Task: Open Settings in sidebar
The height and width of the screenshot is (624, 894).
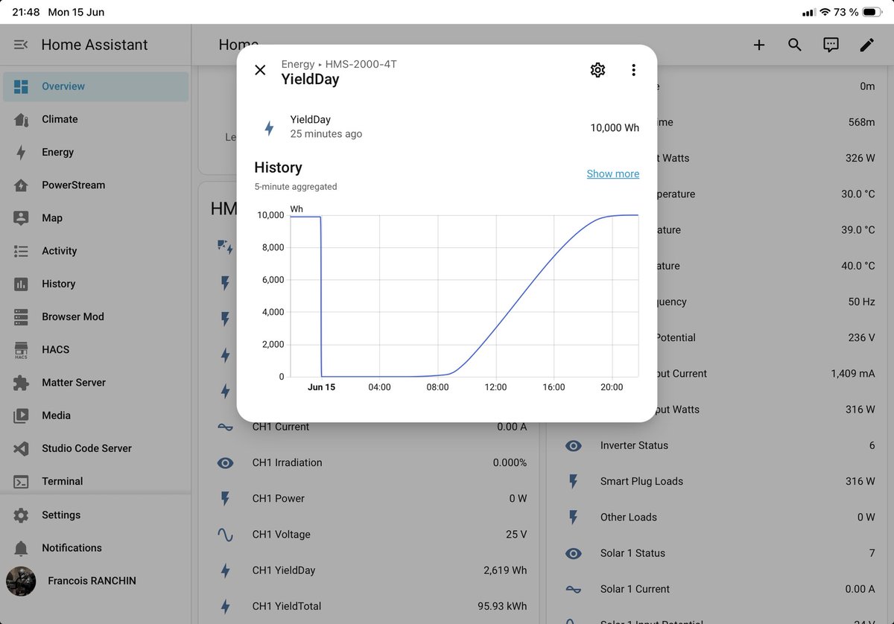Action: [95, 515]
